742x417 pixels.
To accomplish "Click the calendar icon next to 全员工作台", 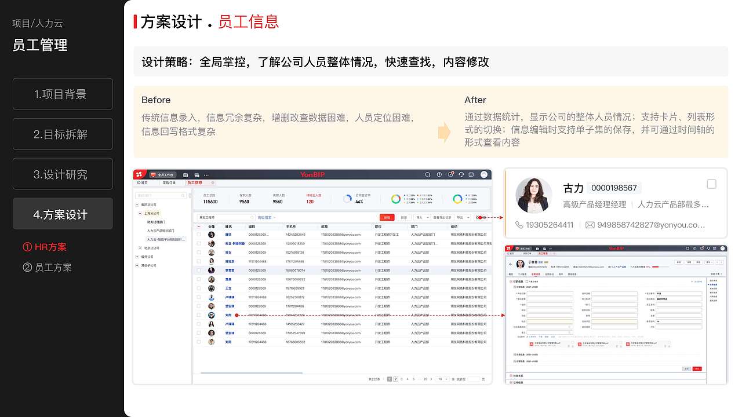I will tap(185, 174).
